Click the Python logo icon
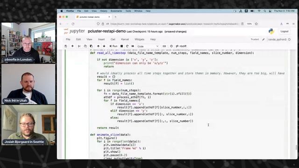Image resolution: width=299 pixels, height=168 pixels. coord(271,31)
